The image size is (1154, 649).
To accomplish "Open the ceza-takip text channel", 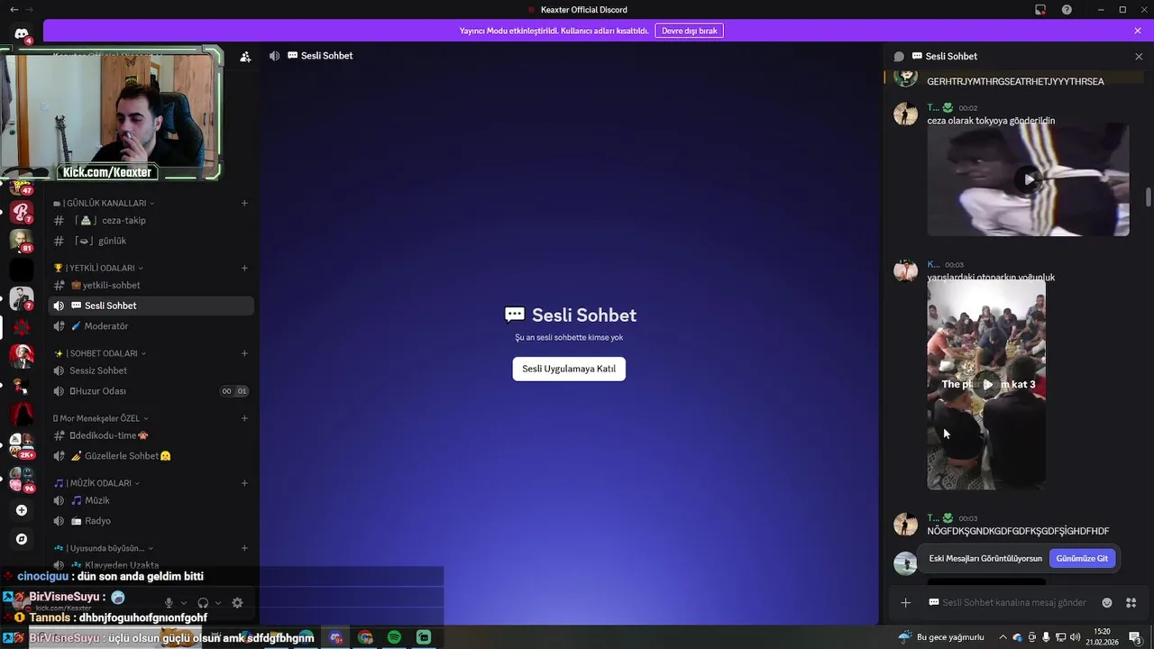I will pos(151,220).
